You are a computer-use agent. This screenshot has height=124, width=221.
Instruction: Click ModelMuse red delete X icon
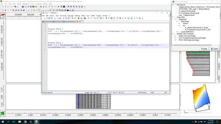[x=2, y=10]
